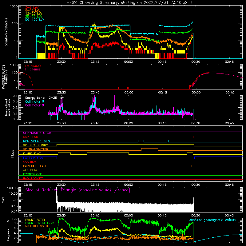This screenshot has width=246, height=246.
Task: Click the Normalized modulation axis label
Action: (x=8, y=107)
